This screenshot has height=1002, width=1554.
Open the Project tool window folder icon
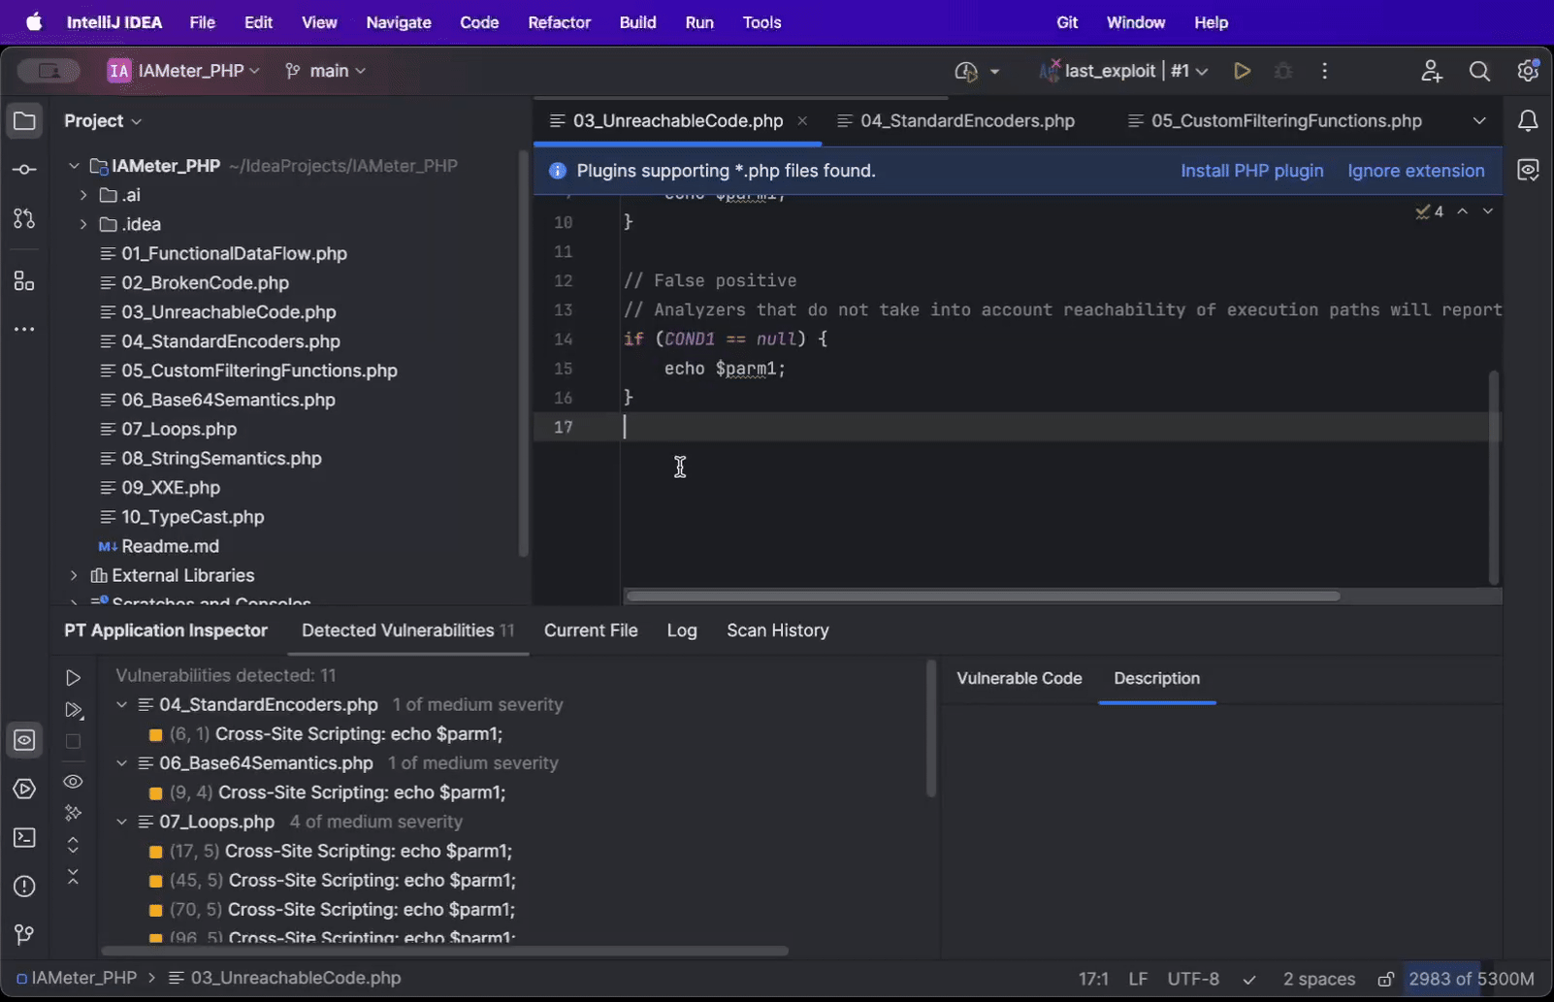tap(24, 121)
